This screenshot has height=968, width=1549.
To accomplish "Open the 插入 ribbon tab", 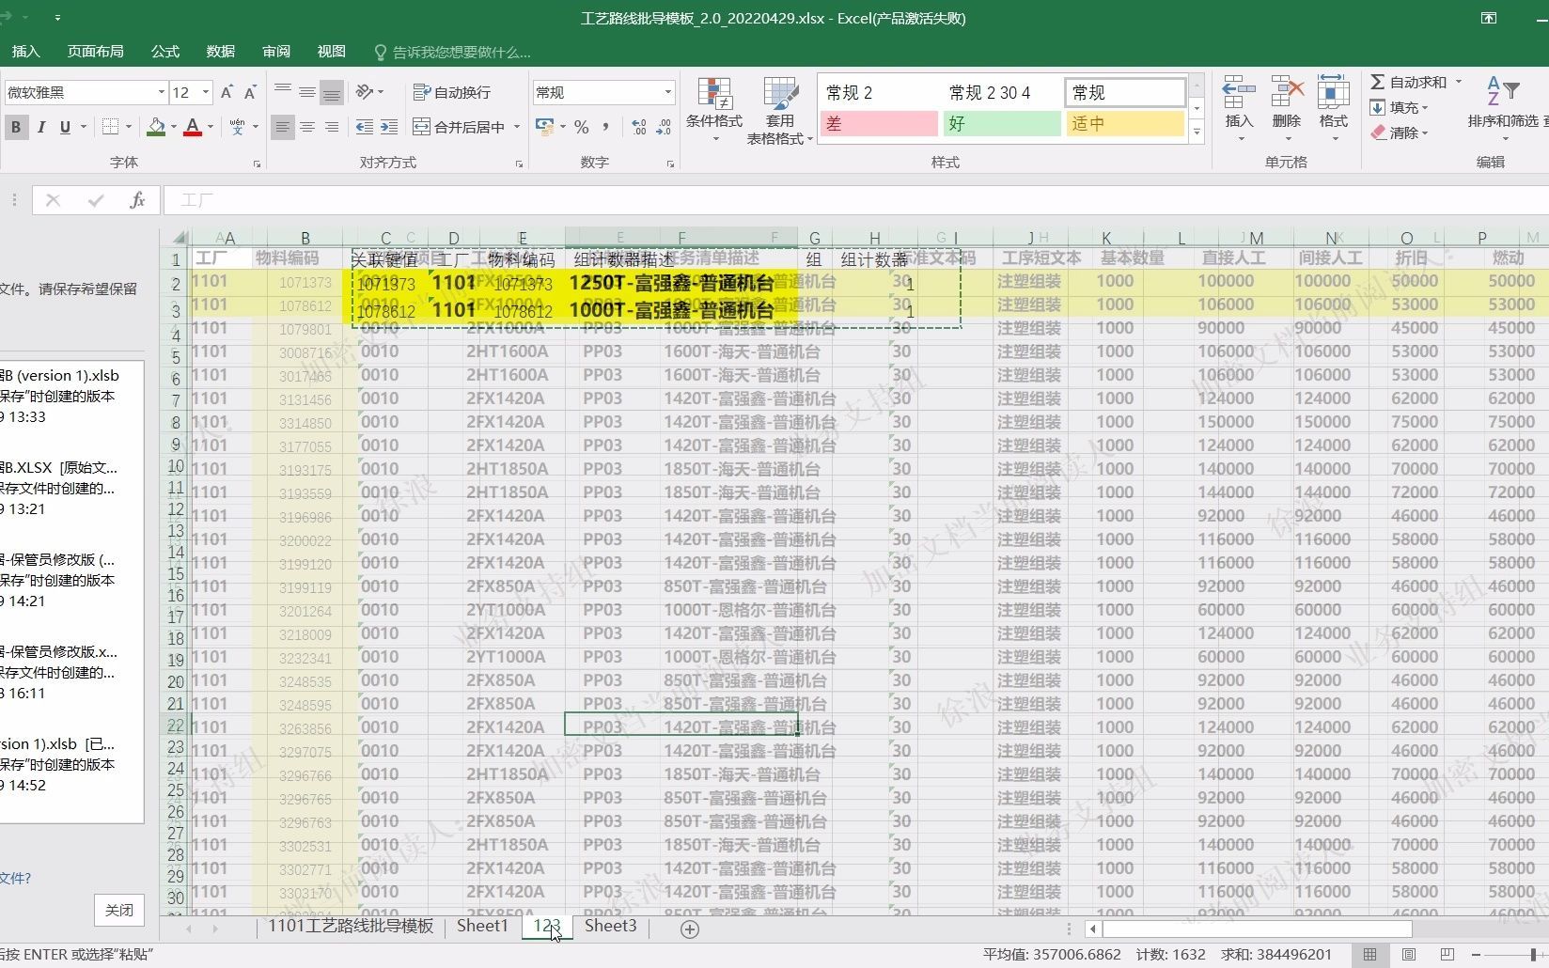I will 25,52.
